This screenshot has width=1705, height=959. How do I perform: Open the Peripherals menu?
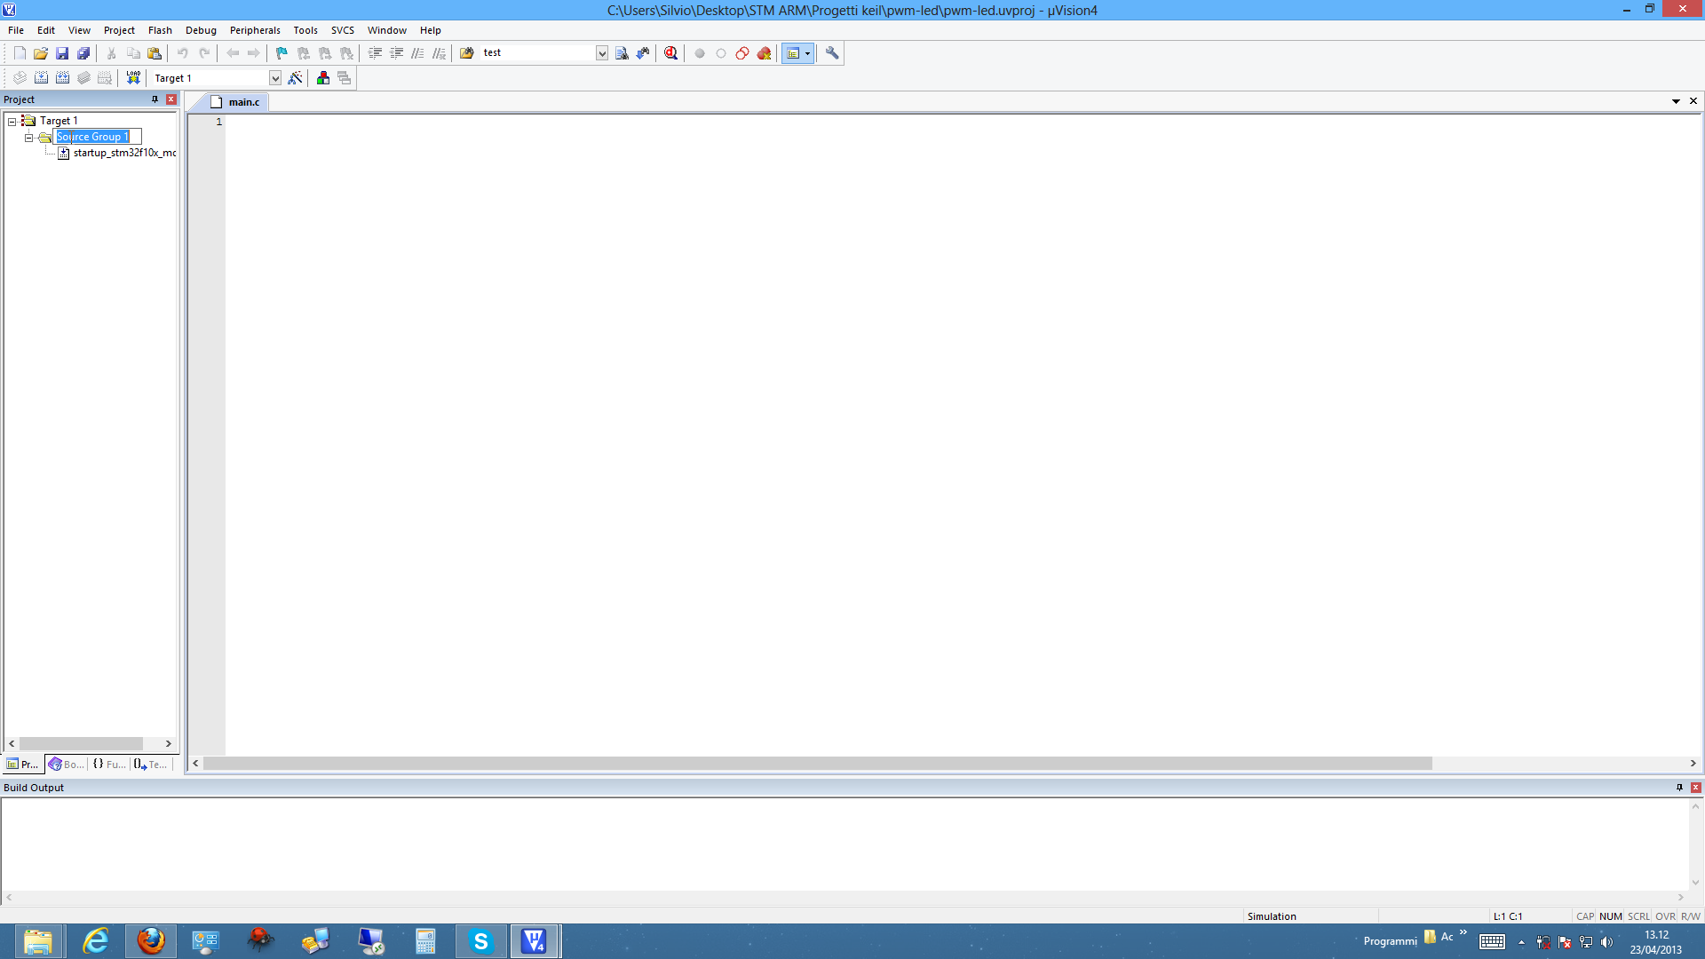255,30
